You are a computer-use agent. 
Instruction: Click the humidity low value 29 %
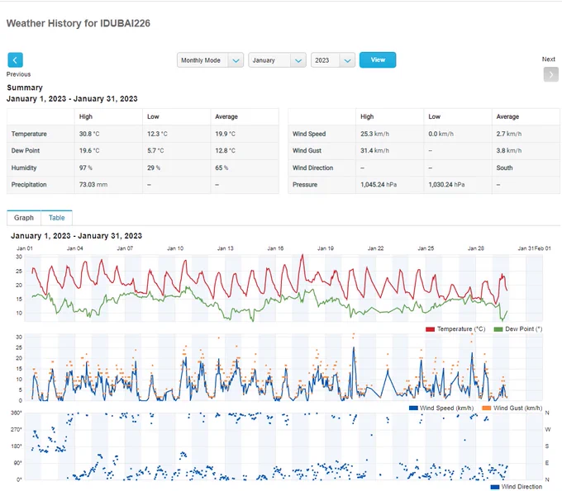[154, 168]
